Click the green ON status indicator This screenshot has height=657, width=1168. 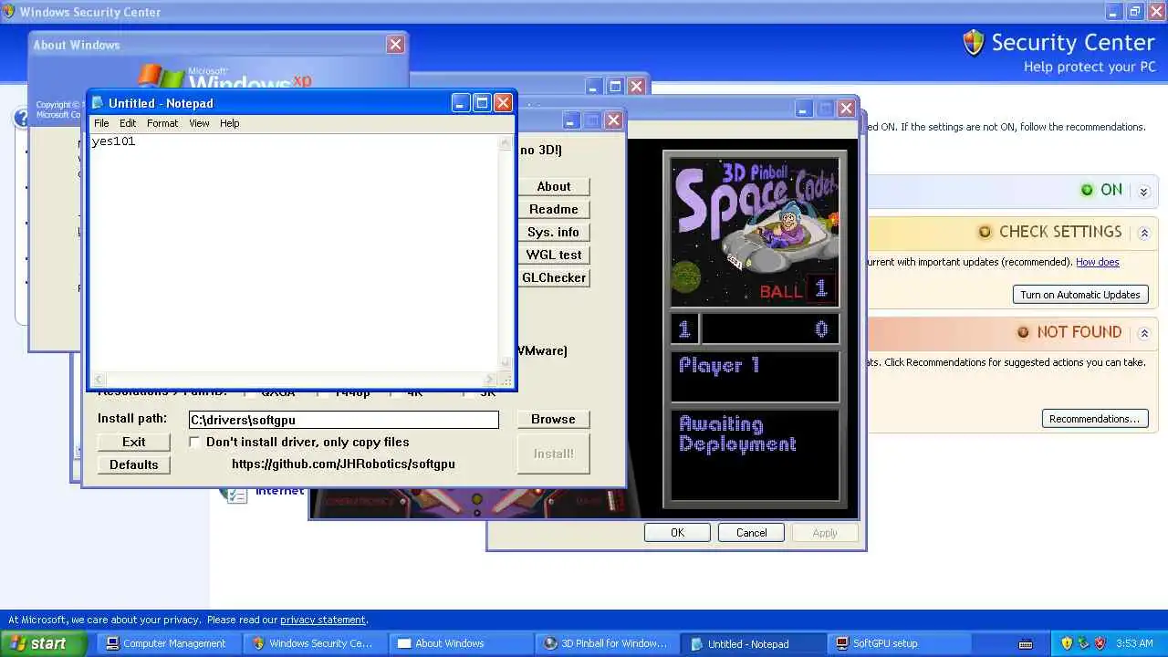tap(1087, 190)
